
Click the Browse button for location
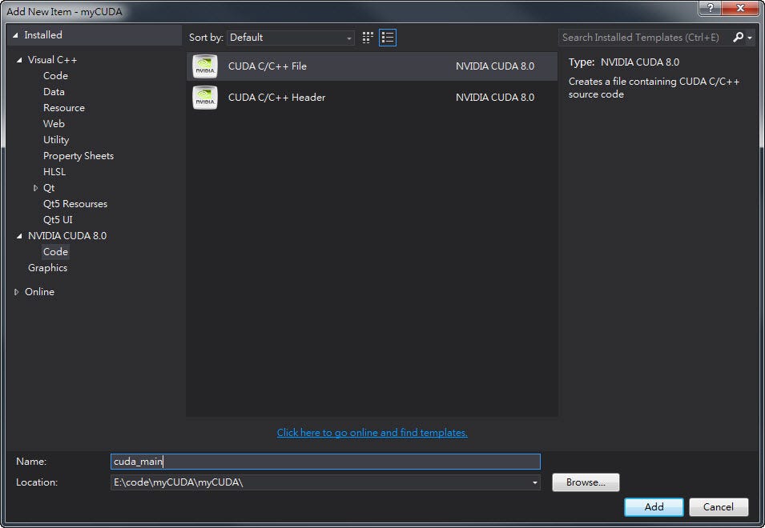click(585, 482)
